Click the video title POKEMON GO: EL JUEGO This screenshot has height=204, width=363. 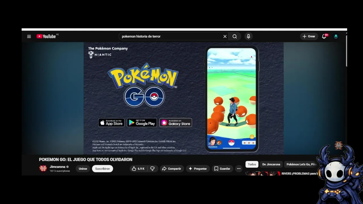tap(86, 160)
